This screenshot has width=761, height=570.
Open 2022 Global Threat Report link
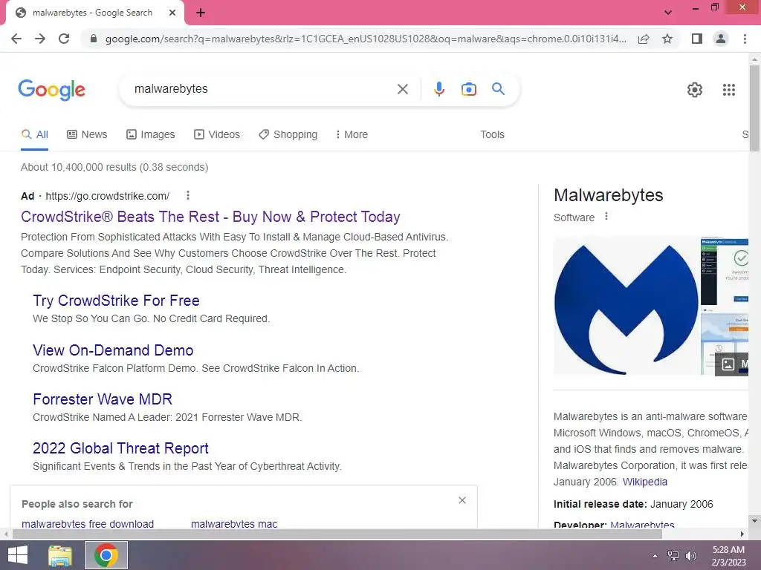click(x=120, y=448)
